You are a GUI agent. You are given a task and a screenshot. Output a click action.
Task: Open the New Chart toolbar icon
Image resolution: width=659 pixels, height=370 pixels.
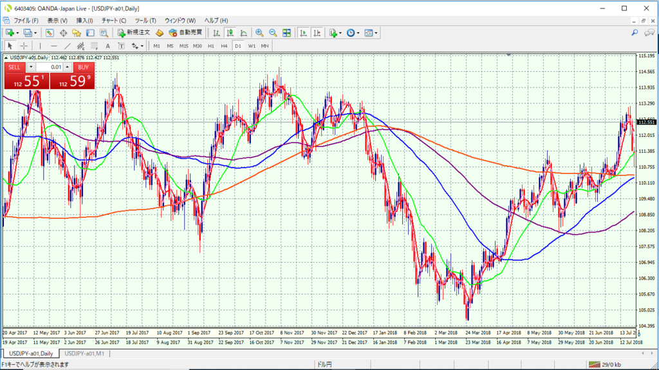(x=10, y=33)
